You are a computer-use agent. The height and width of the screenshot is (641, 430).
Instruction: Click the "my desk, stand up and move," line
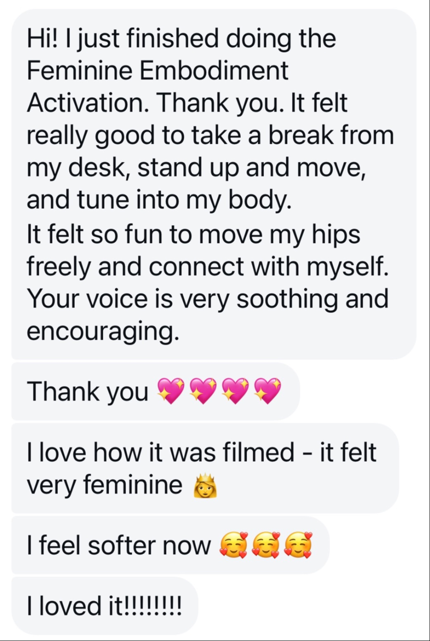click(196, 167)
